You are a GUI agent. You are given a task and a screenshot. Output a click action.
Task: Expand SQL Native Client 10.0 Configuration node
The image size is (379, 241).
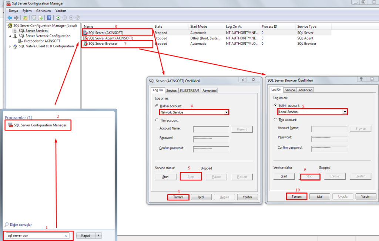(x=10, y=46)
